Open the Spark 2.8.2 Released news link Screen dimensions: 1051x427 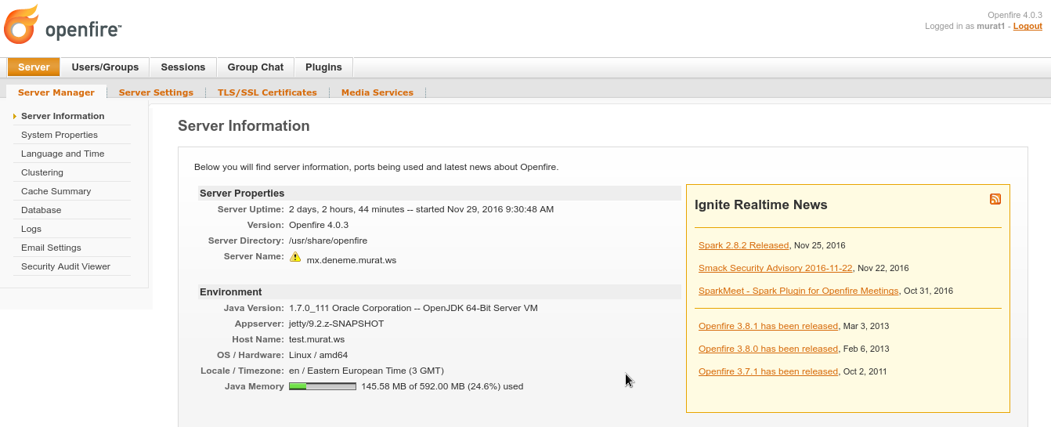(x=743, y=245)
